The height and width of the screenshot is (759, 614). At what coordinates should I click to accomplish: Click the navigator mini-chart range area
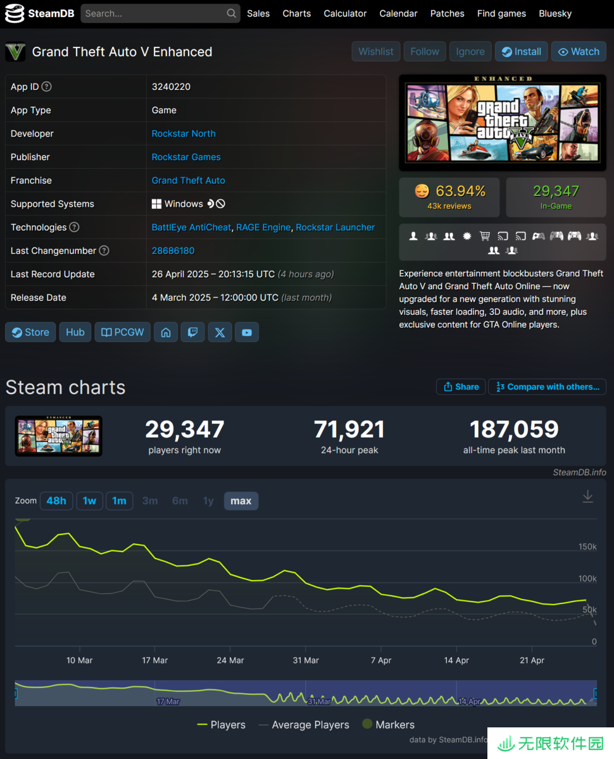click(x=305, y=693)
